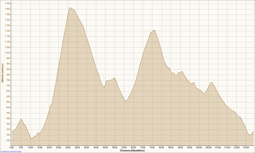Click the '550' altitude tick label
Screen dimensions: 255x153
pos(8,102)
